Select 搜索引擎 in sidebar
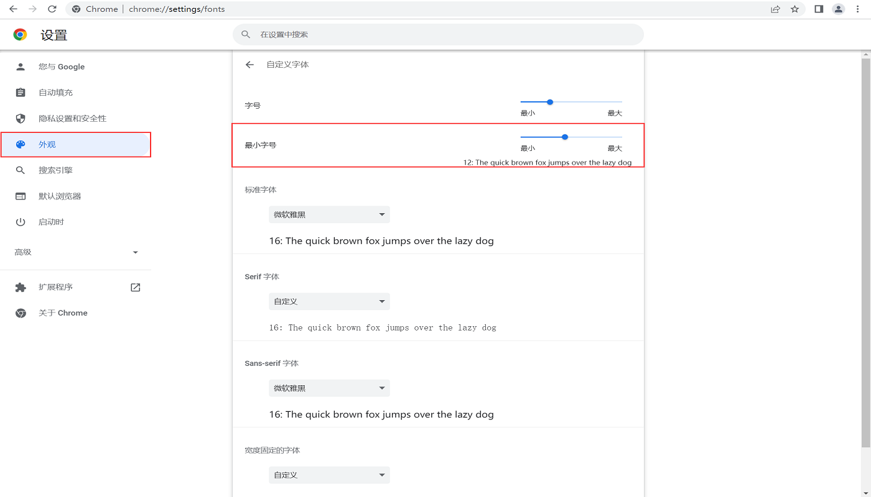 click(55, 170)
